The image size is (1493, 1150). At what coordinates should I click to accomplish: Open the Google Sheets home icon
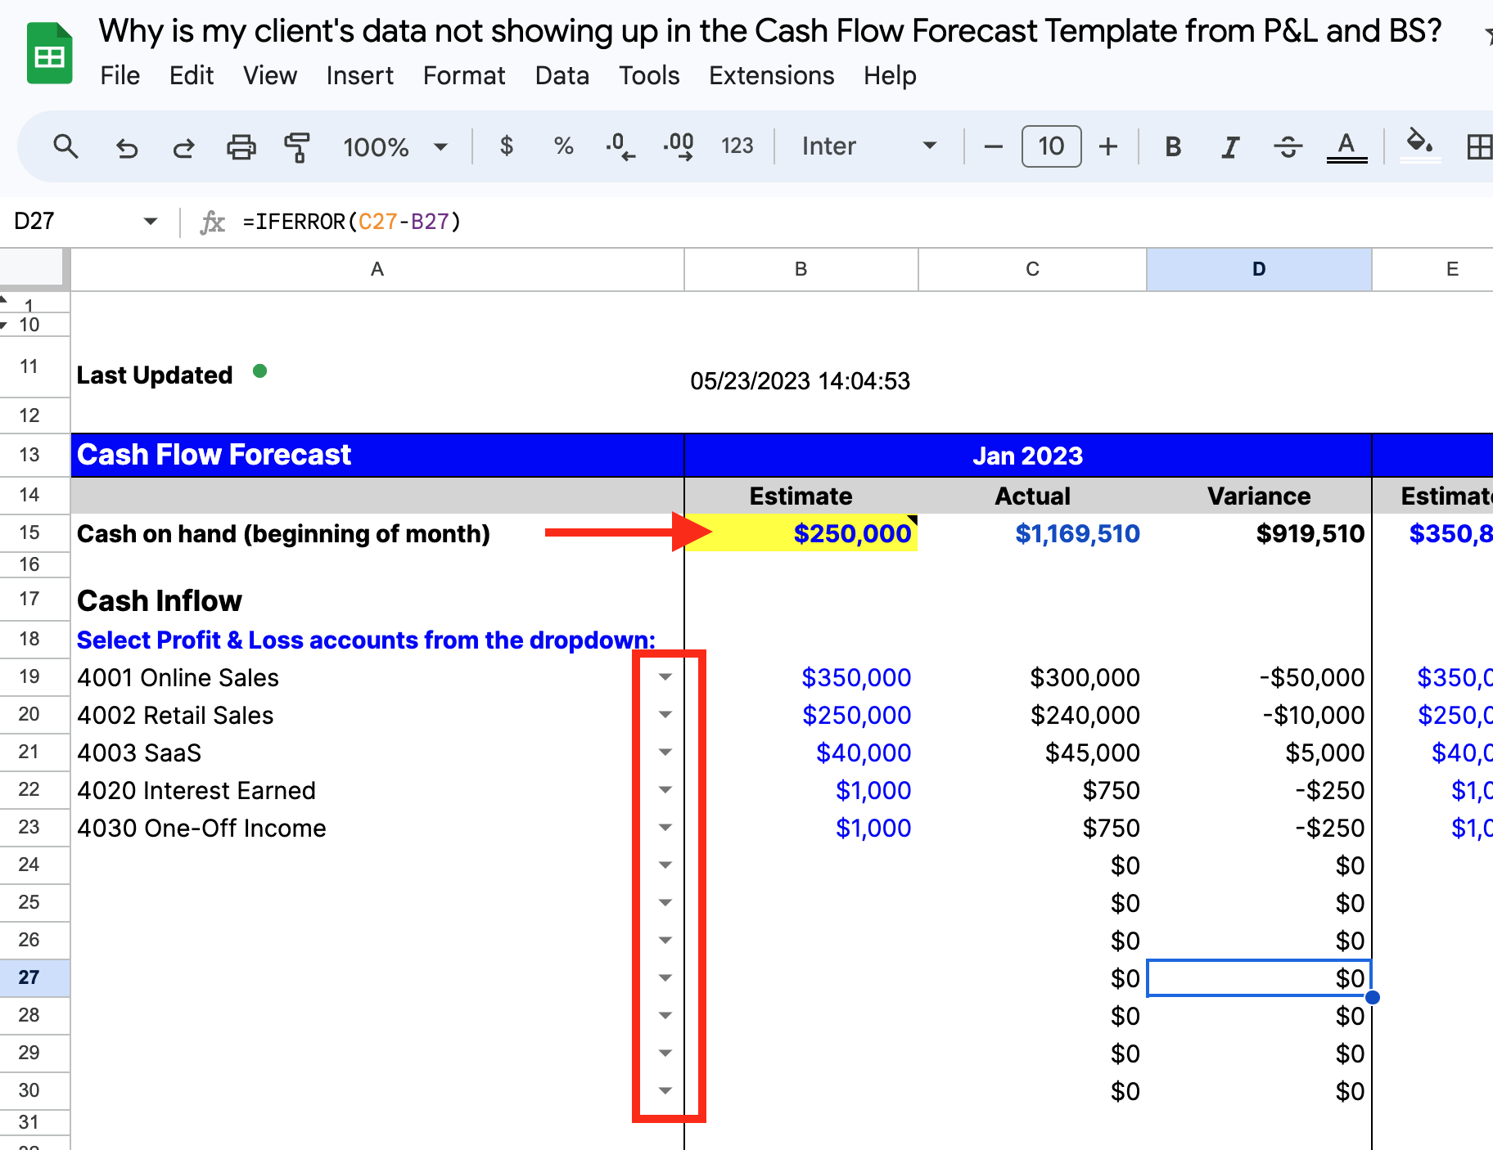coord(50,54)
